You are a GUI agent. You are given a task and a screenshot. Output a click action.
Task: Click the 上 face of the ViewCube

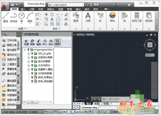(x=150, y=45)
